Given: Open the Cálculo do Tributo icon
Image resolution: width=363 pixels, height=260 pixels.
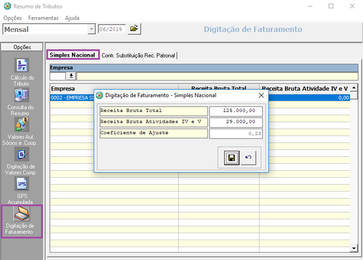Looking at the screenshot, I should point(22,66).
